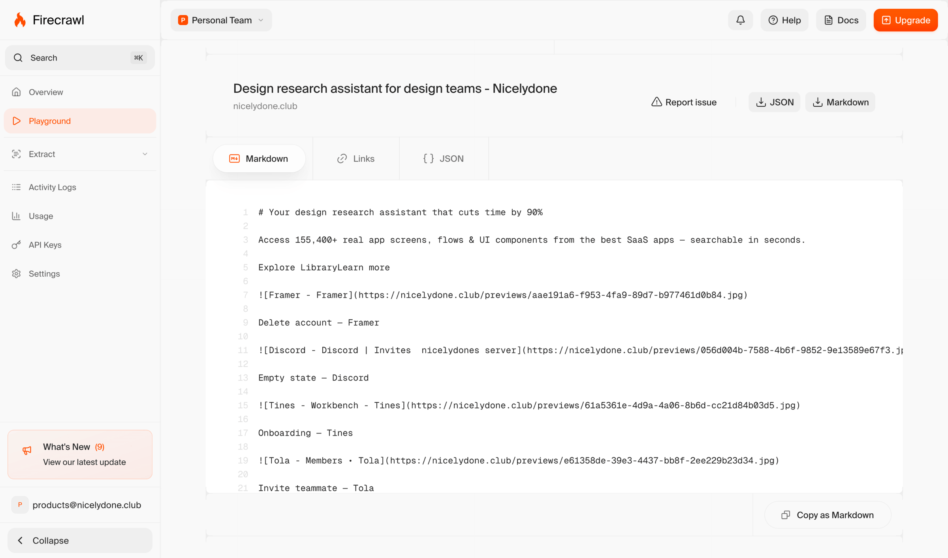948x558 pixels.
Task: Open Usage page
Action: (x=80, y=216)
